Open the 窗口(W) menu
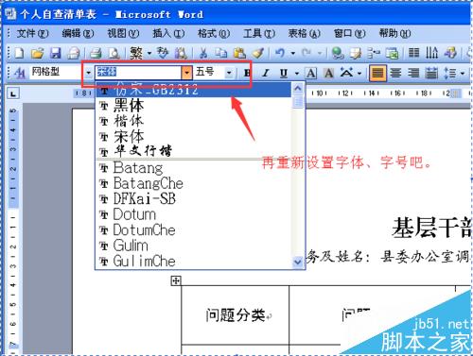 click(349, 33)
